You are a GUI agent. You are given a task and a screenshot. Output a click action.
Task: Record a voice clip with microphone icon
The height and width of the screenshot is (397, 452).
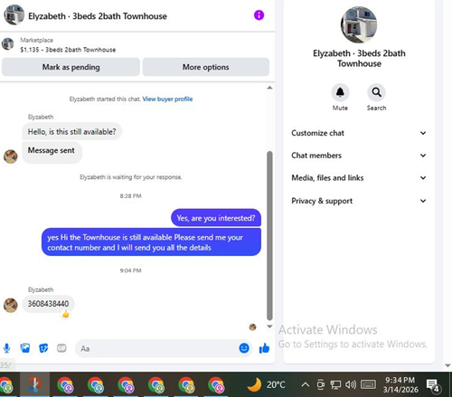[6, 348]
